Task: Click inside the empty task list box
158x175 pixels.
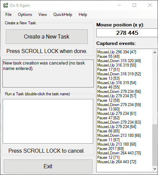Action: 48,121
